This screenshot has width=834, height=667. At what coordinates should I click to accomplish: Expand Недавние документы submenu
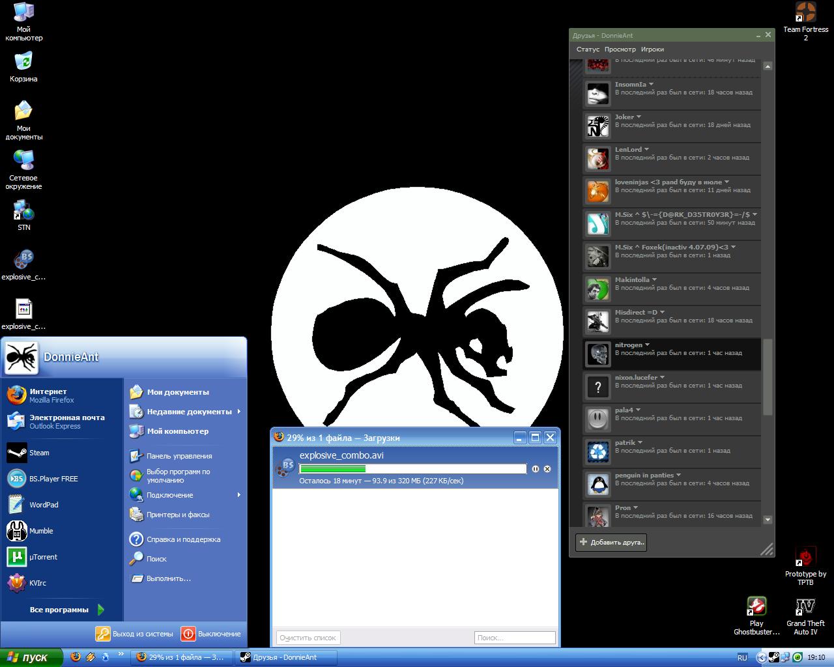(185, 412)
